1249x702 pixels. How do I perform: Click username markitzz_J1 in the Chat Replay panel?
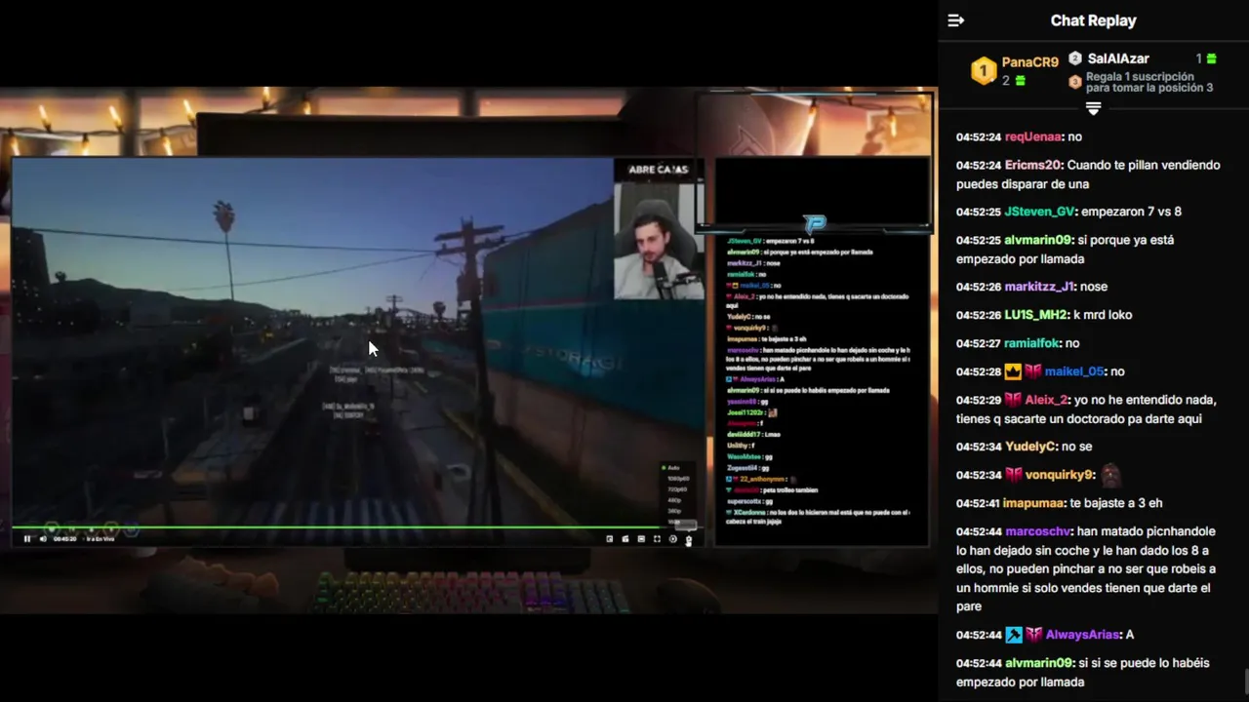[x=1040, y=287]
